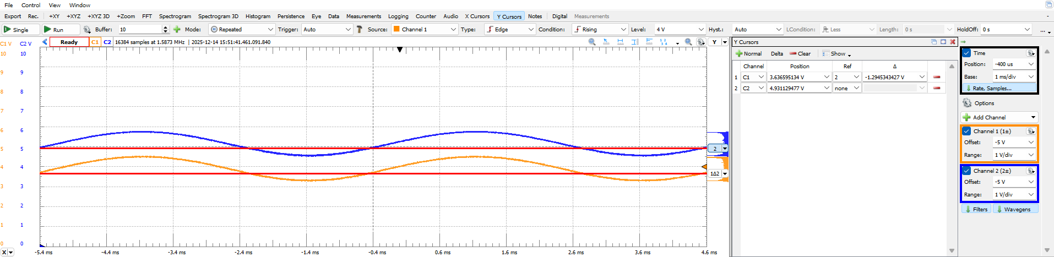Click the Rate, Samples... button
The height and width of the screenshot is (257, 1054).
pos(999,88)
